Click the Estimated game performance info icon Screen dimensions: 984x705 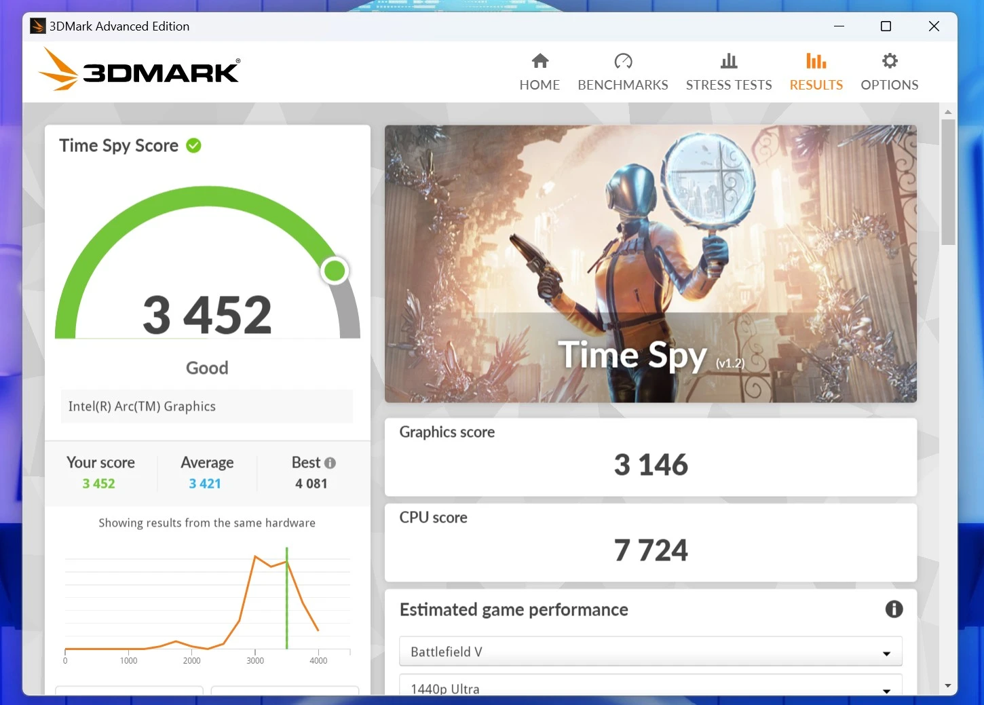[x=894, y=609]
